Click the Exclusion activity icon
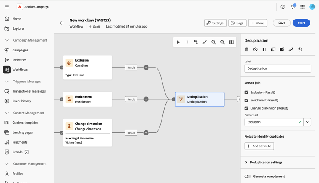This screenshot has height=183, width=319. tap(69, 62)
